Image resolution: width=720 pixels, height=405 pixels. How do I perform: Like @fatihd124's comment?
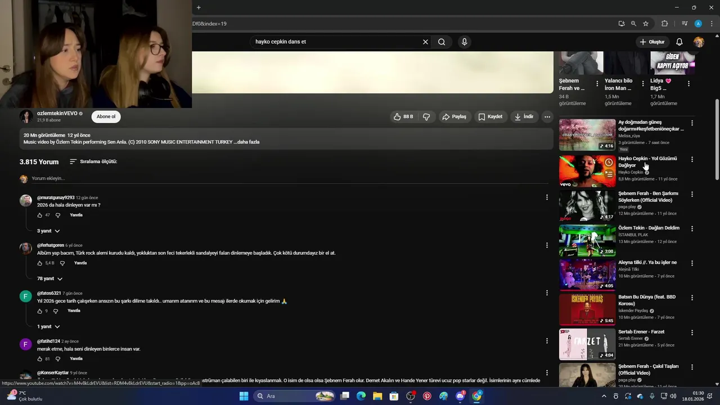pyautogui.click(x=40, y=358)
